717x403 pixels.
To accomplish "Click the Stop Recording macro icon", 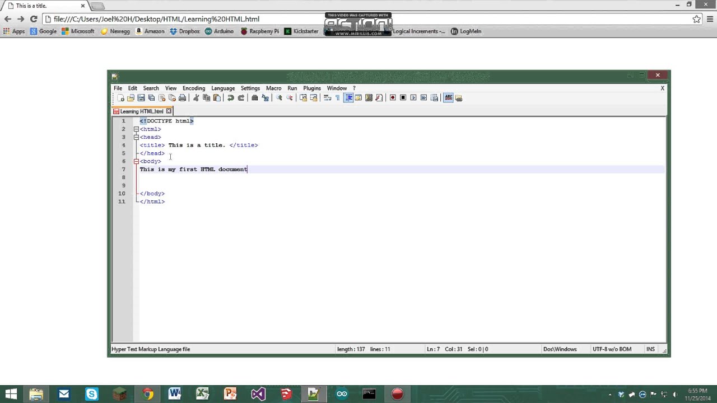I will 403,98.
